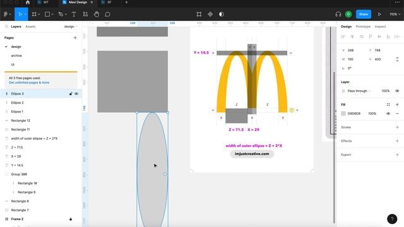This screenshot has height=227, width=404.
Task: Click the Edit object toolbar icon
Action: [199, 15]
